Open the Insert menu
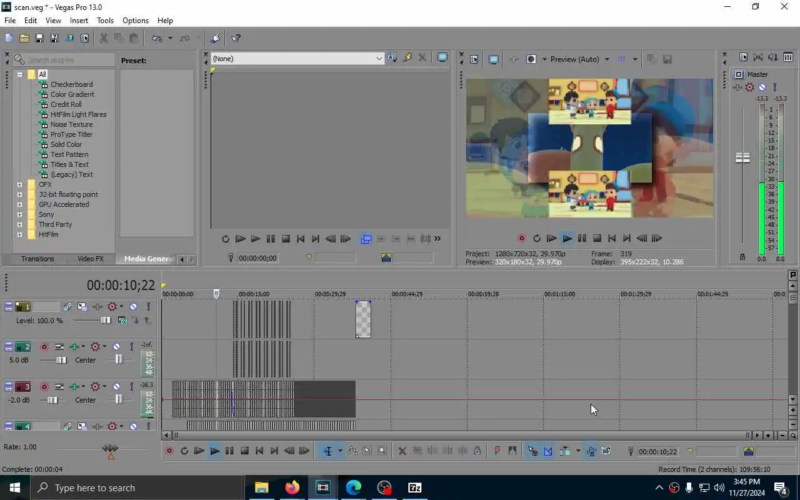Image resolution: width=800 pixels, height=500 pixels. [79, 21]
